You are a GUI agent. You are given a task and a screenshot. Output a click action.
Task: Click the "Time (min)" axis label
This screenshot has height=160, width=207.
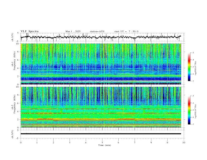[105, 145]
